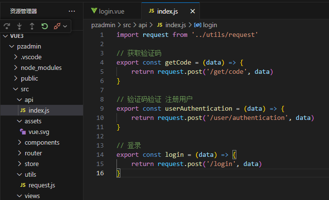Collapse the assets folder
329x200 pixels.
[x=19, y=121]
